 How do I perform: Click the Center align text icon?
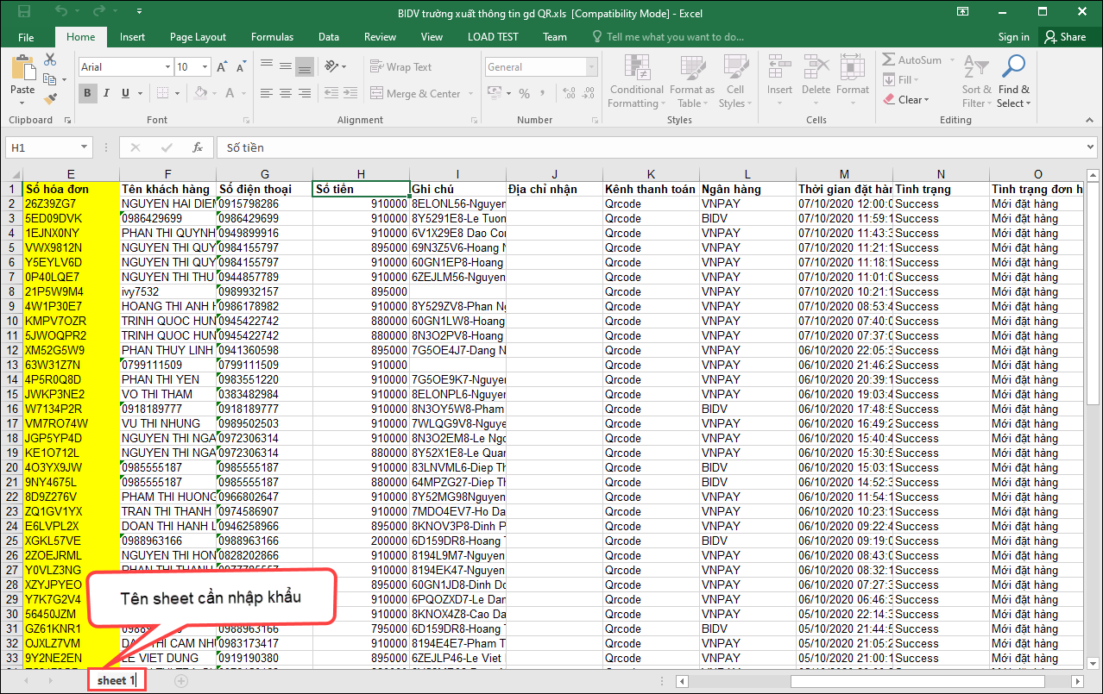coord(285,93)
